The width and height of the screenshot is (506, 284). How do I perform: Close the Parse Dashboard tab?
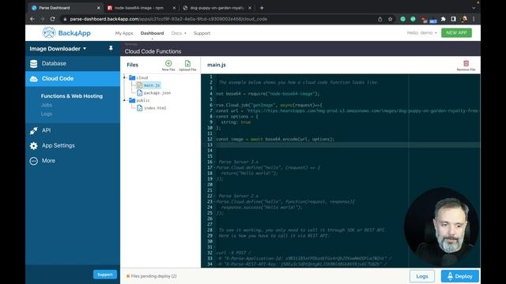tap(98, 8)
